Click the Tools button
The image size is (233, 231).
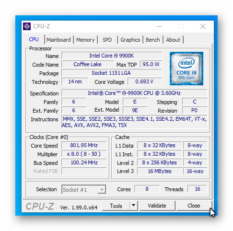(x=116, y=206)
